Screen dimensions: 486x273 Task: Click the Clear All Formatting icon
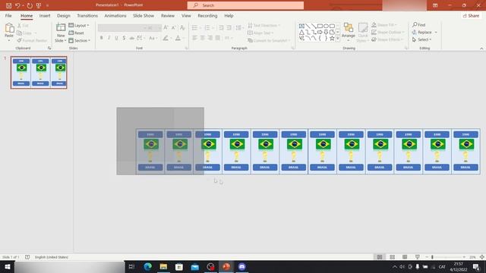182,28
